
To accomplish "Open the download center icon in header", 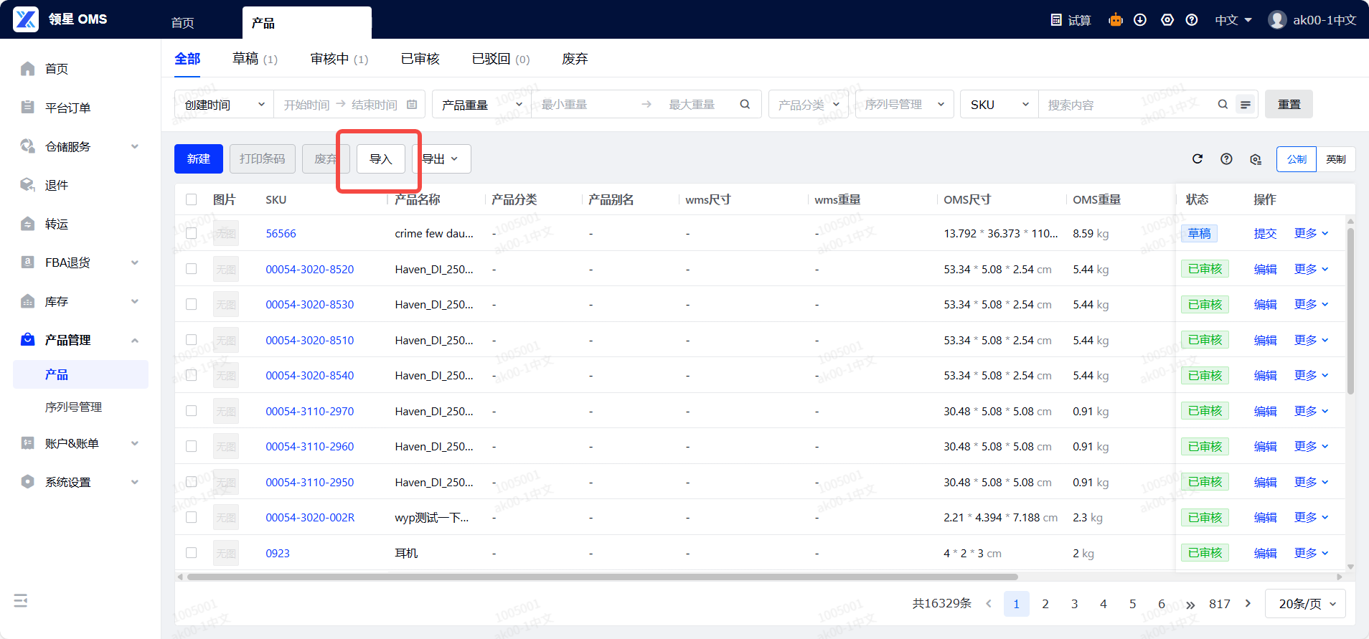I will pyautogui.click(x=1140, y=20).
